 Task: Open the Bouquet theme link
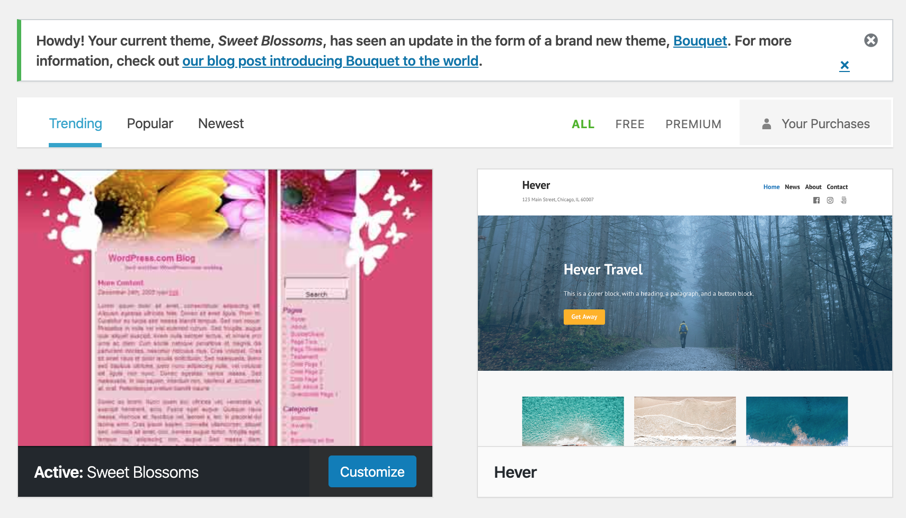(700, 41)
